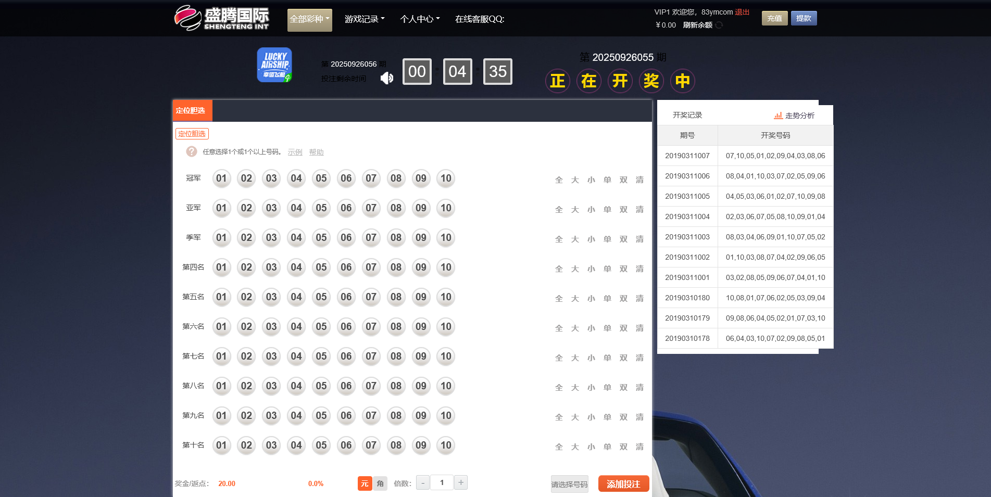Select ball 02 in the 第七名 row
The image size is (991, 497).
point(246,356)
